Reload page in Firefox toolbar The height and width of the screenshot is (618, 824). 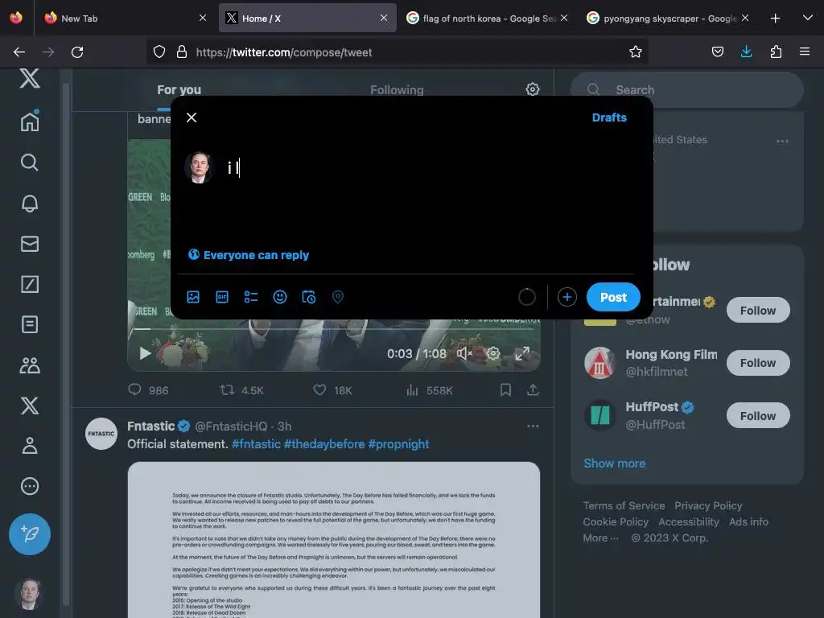click(x=77, y=52)
